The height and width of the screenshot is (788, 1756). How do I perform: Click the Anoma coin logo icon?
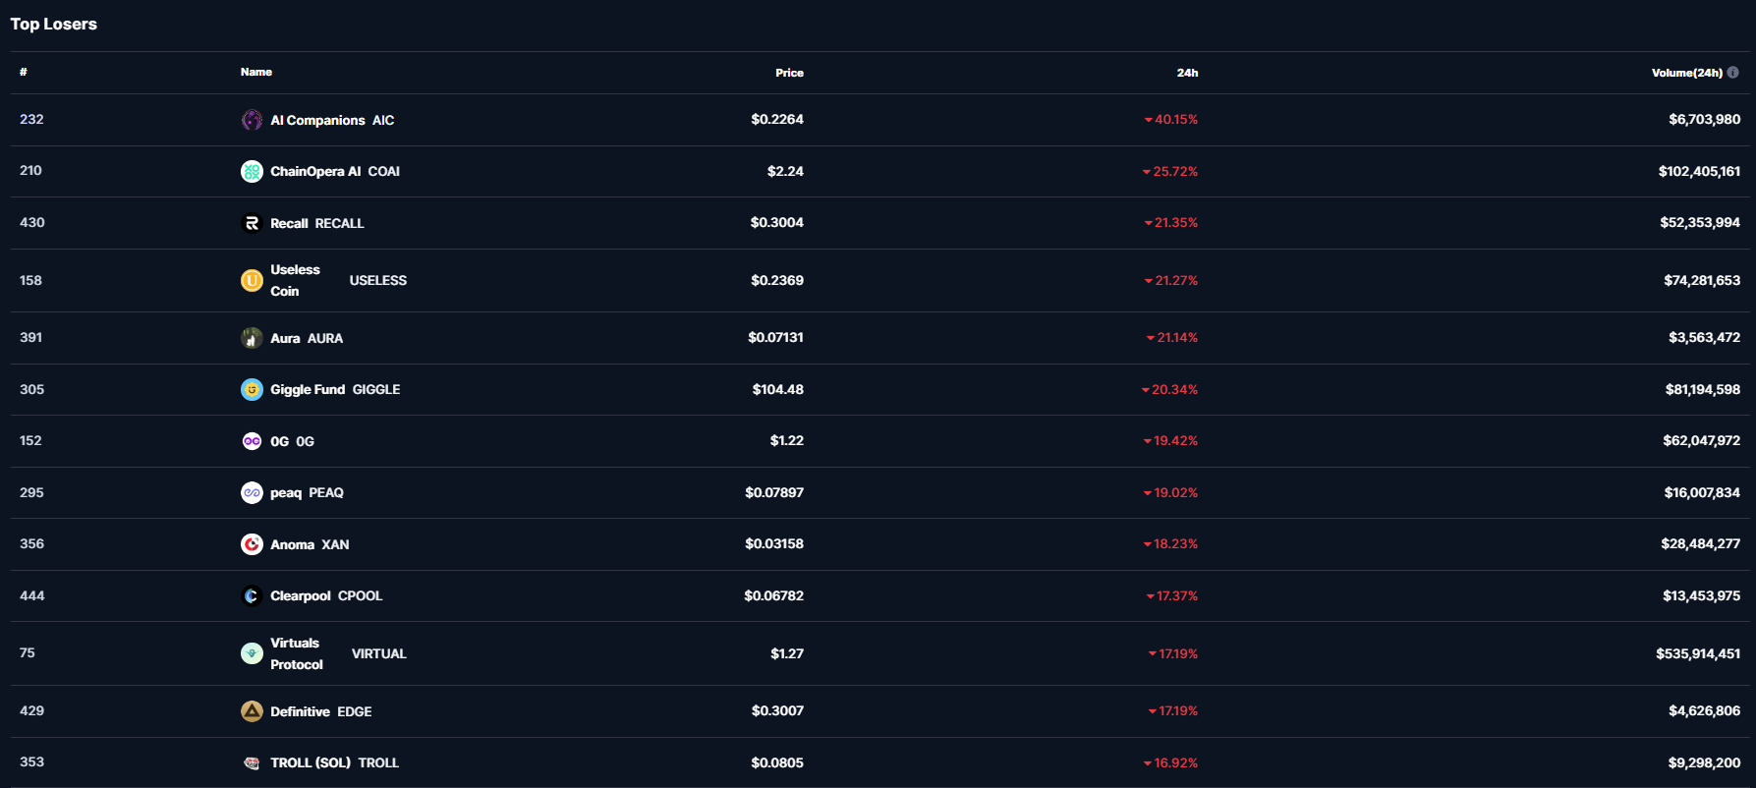252,544
